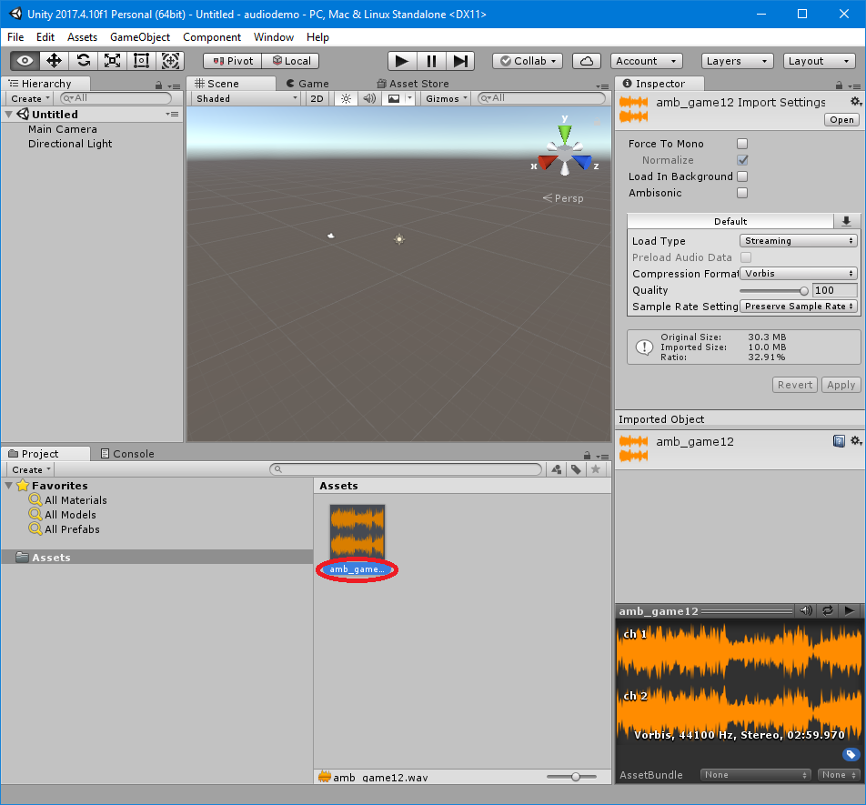Start Play mode
Screen dimensions: 866x805
pos(402,61)
